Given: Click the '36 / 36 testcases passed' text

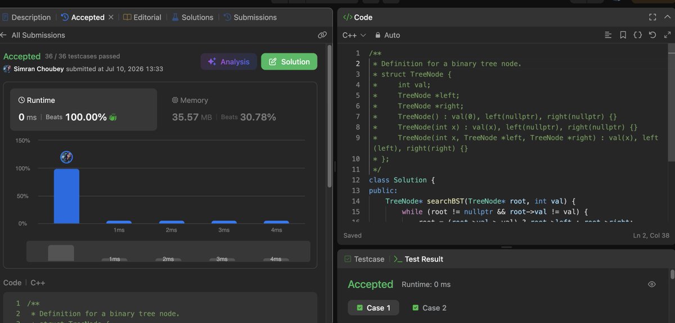Looking at the screenshot, I should click(x=82, y=56).
